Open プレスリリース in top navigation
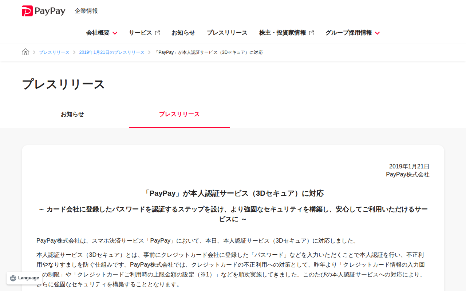Image resolution: width=466 pixels, height=291 pixels. click(227, 33)
